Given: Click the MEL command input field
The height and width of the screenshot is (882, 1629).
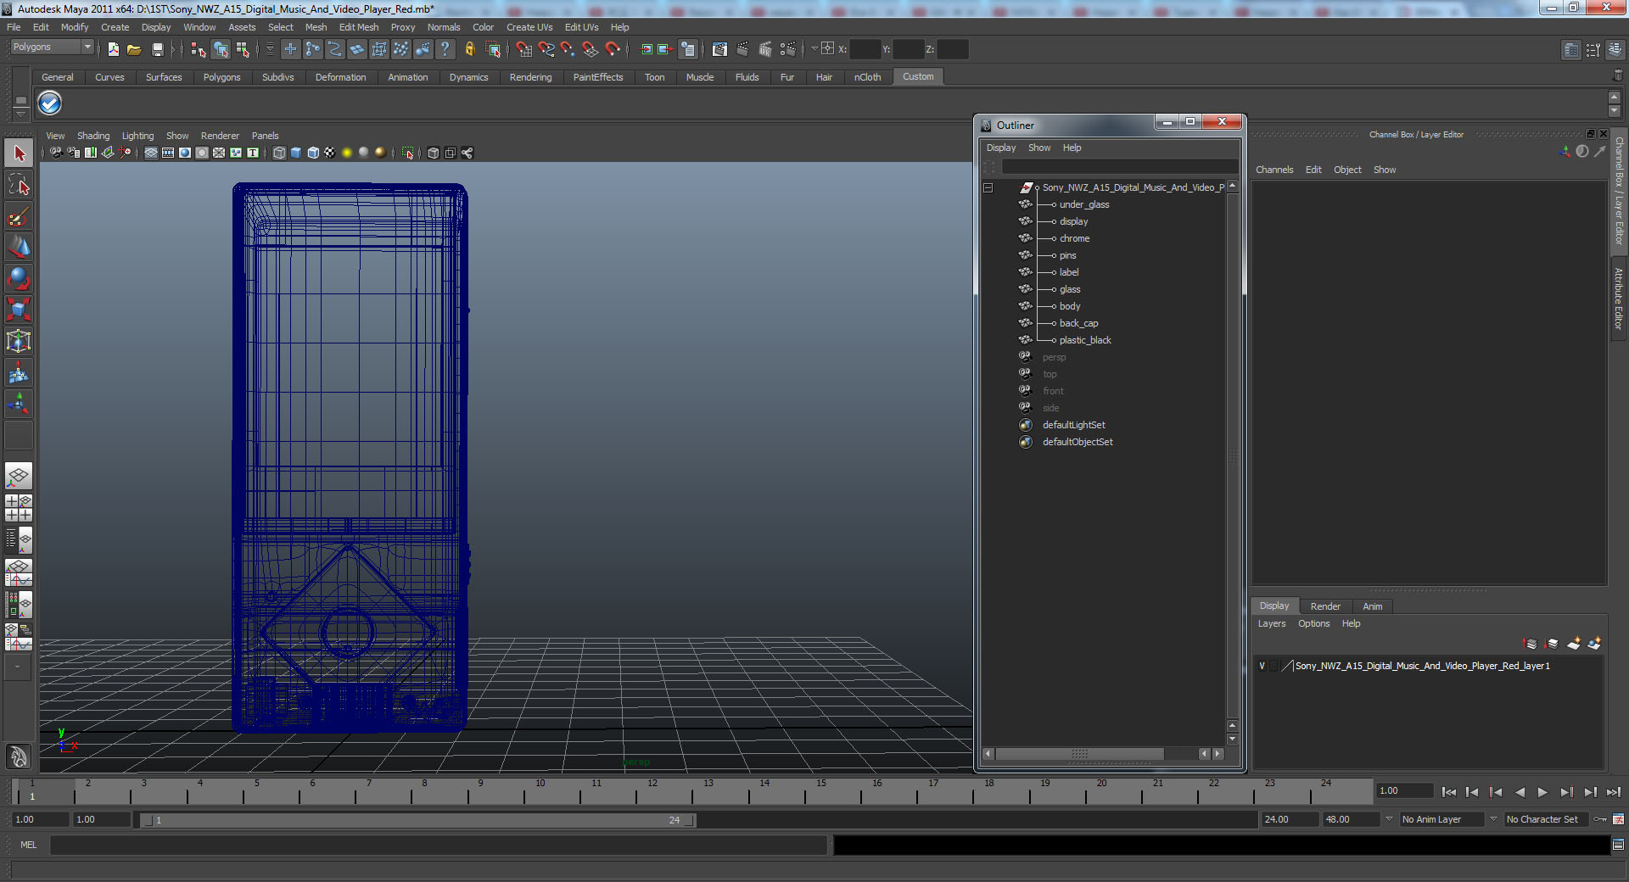Looking at the screenshot, I should 439,845.
